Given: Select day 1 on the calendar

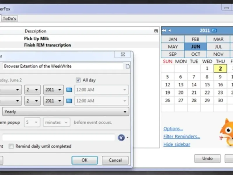Looking at the screenshot, I should [207, 69].
